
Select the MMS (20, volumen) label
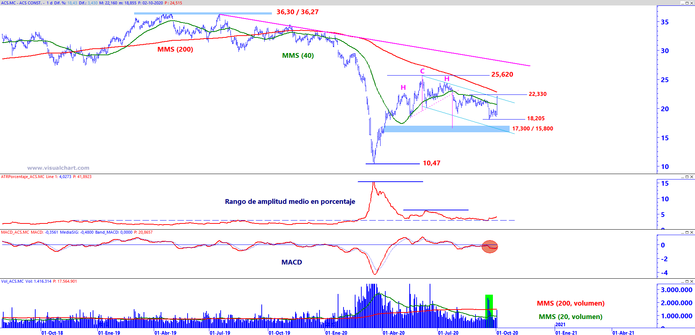[570, 317]
